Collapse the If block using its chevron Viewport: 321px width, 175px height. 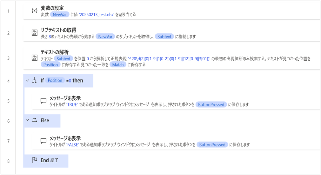pyautogui.click(x=27, y=81)
